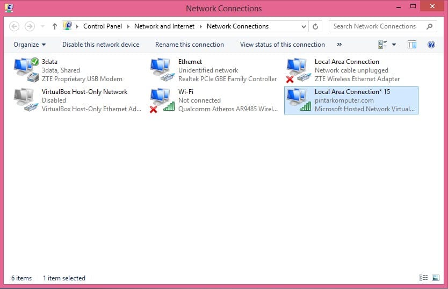Click the '3data' connection name
This screenshot has width=448, height=289.
(x=49, y=62)
